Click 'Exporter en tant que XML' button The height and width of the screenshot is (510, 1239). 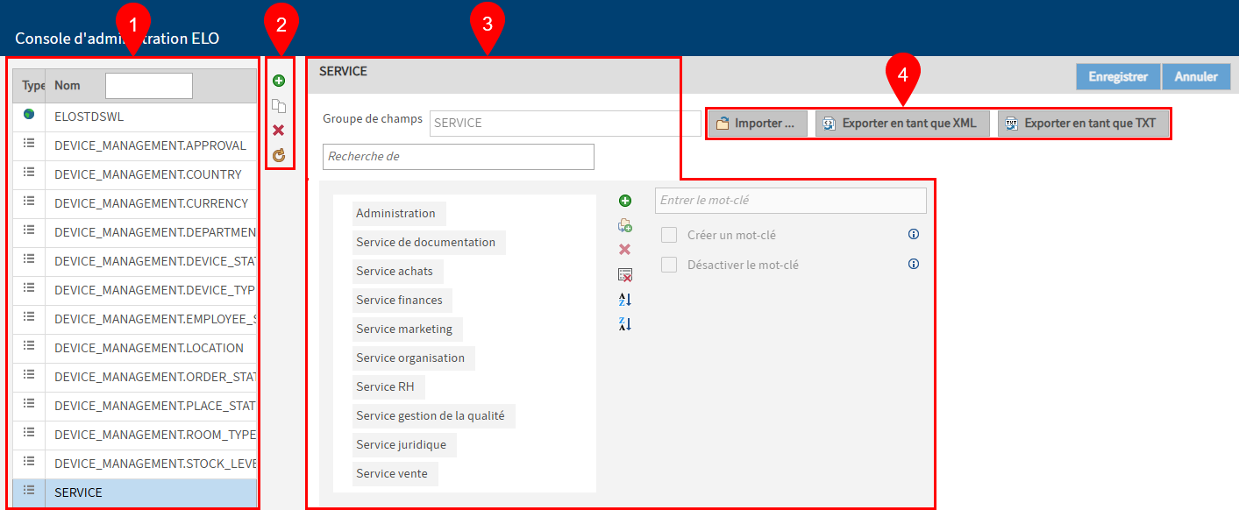click(x=903, y=124)
